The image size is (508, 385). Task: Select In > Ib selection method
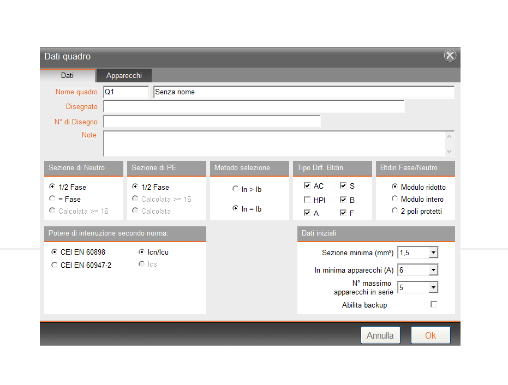[x=236, y=189]
